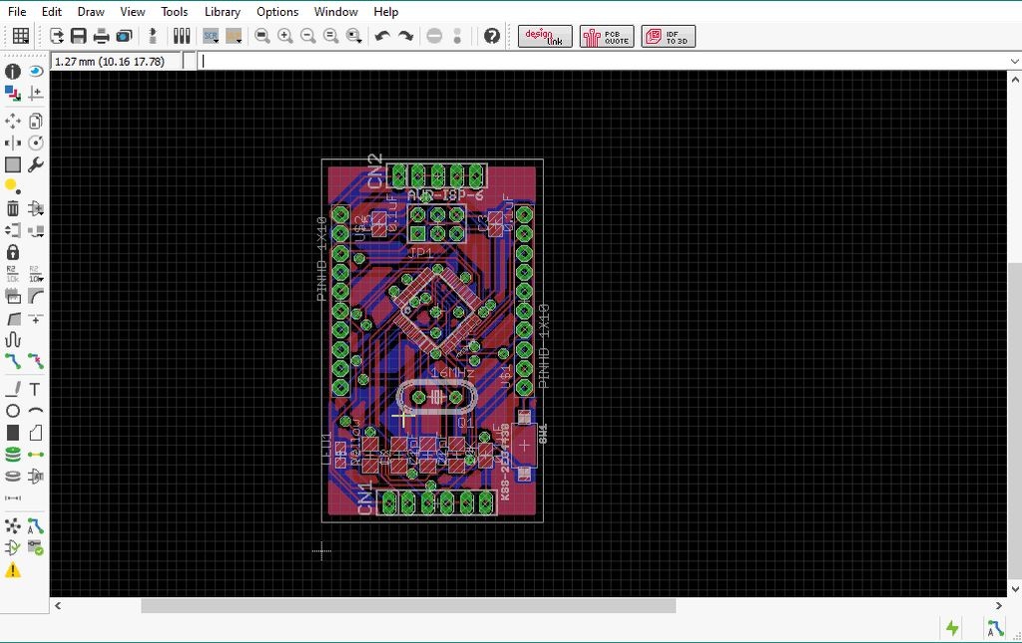Expand the fill style dropdown arrow
1022x643 pixels.
(x=240, y=42)
